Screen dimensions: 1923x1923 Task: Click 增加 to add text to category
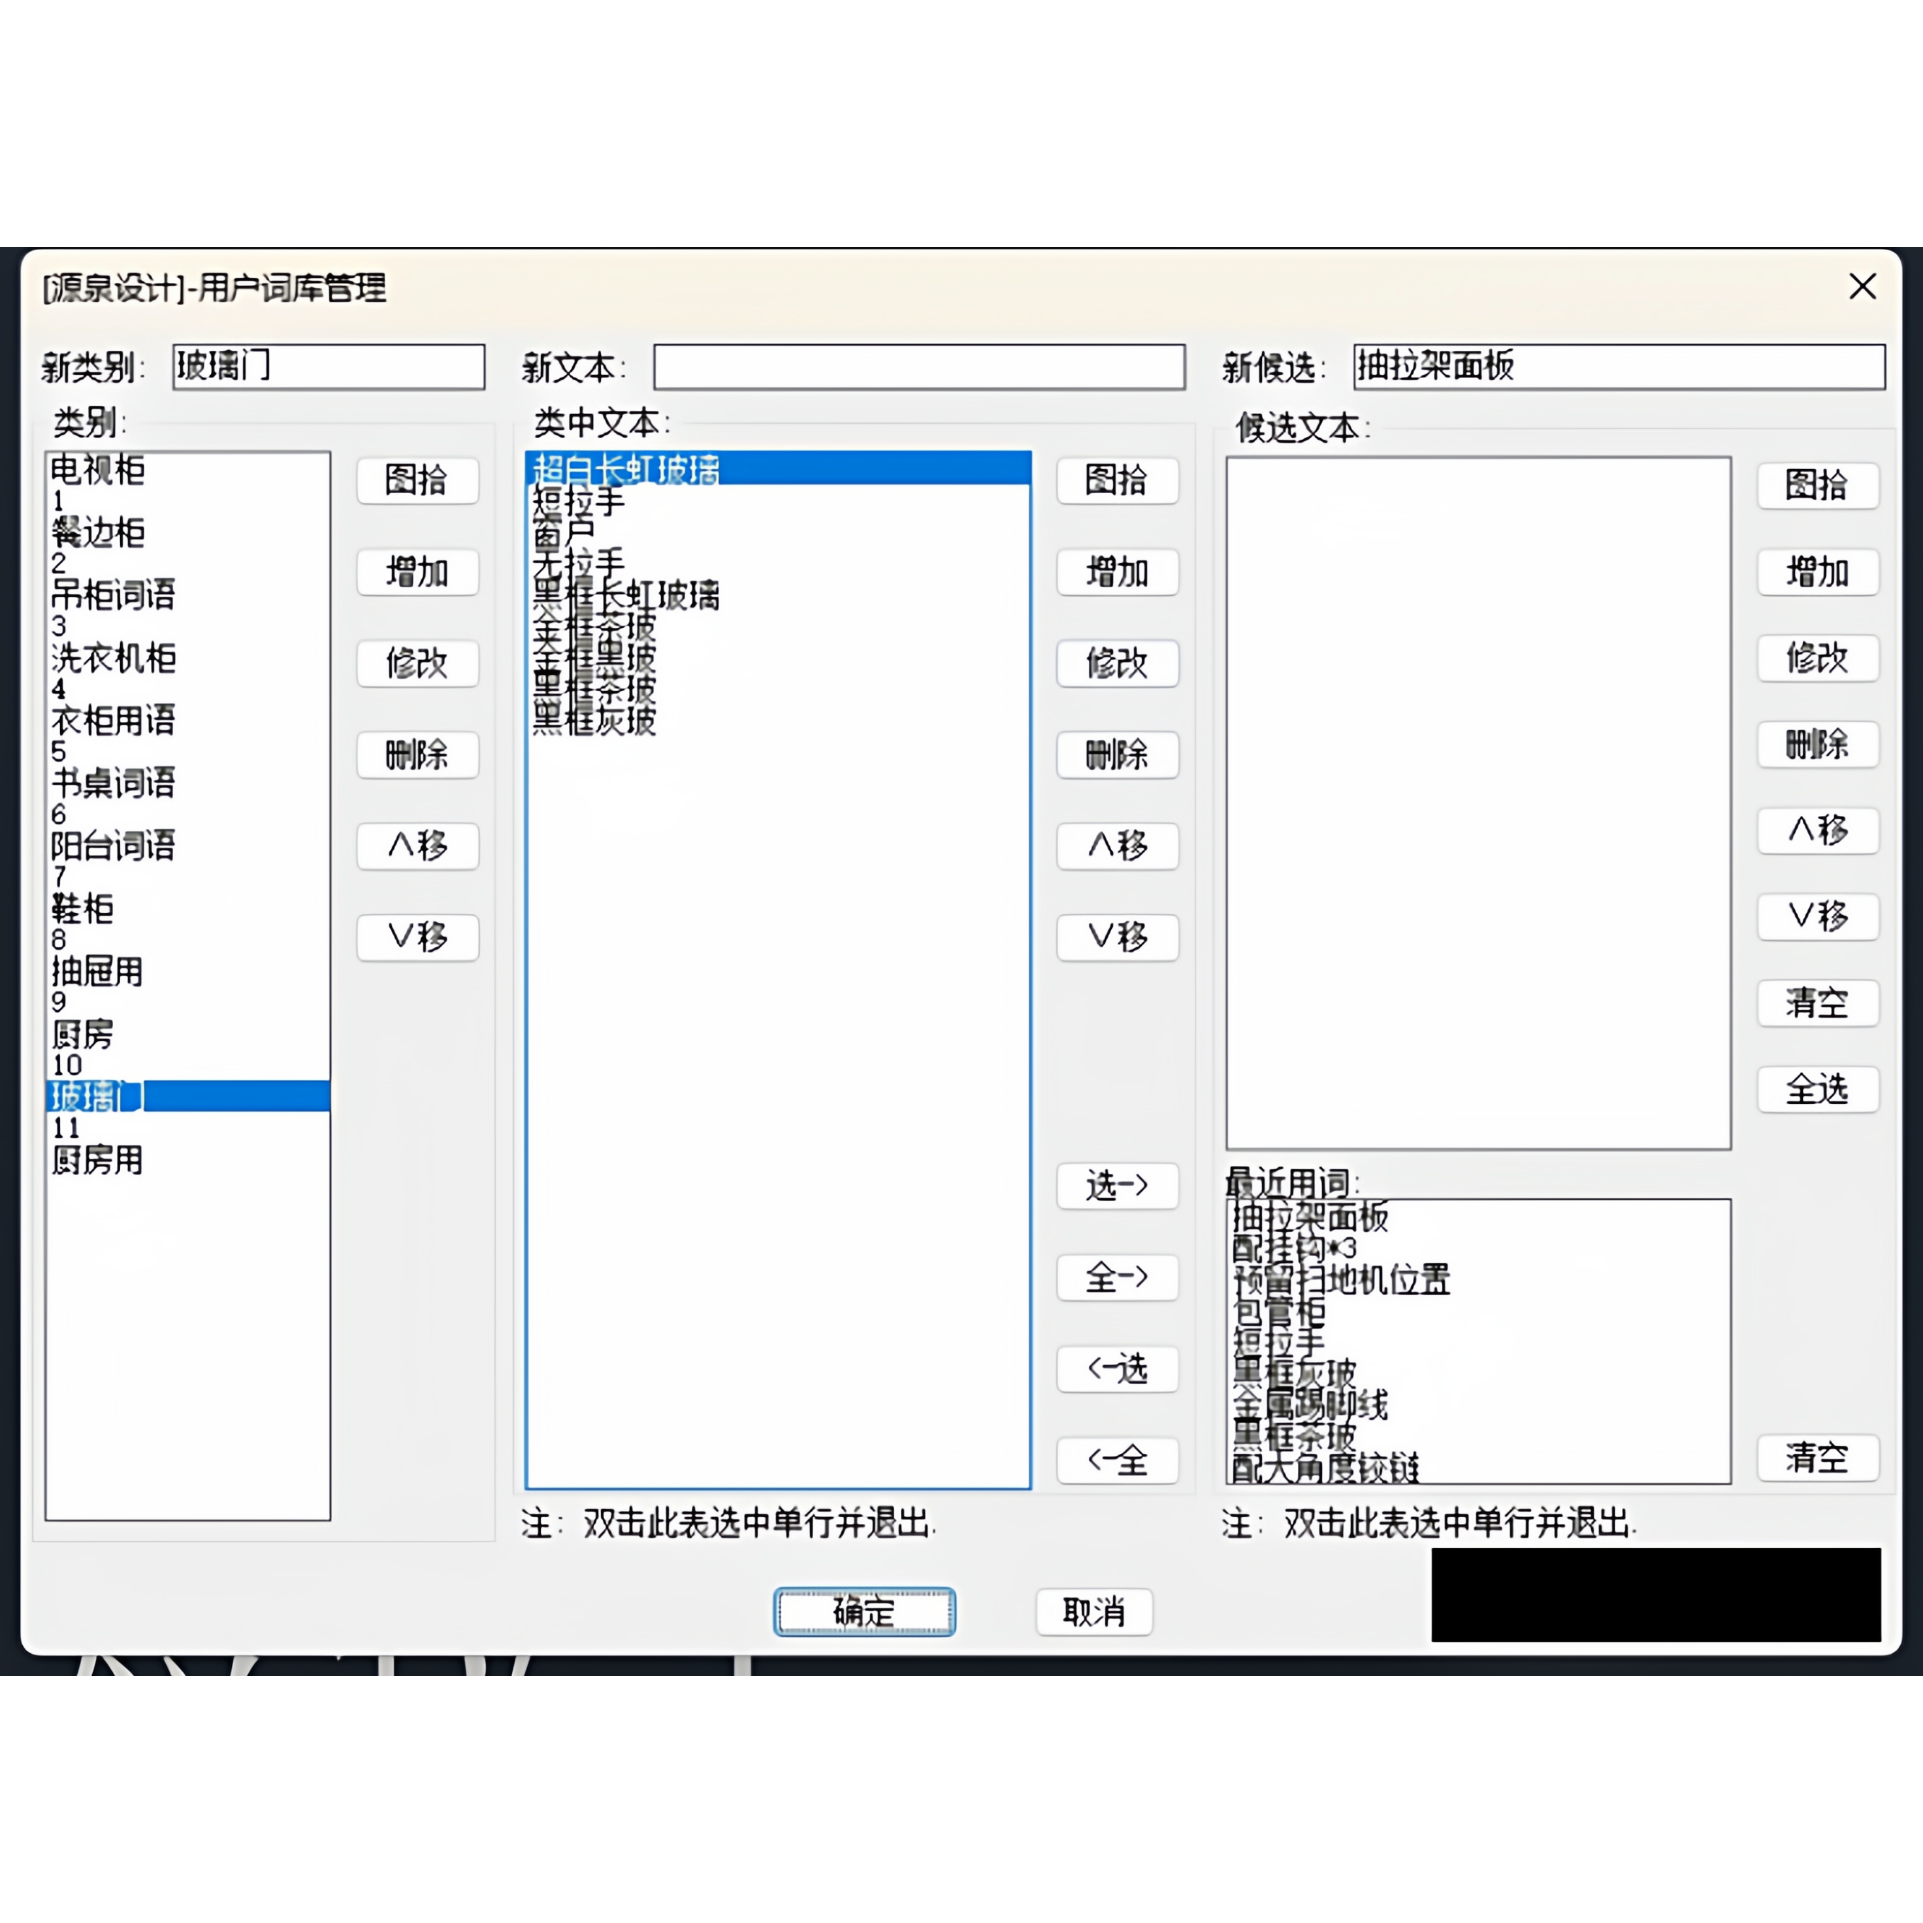(x=1118, y=572)
